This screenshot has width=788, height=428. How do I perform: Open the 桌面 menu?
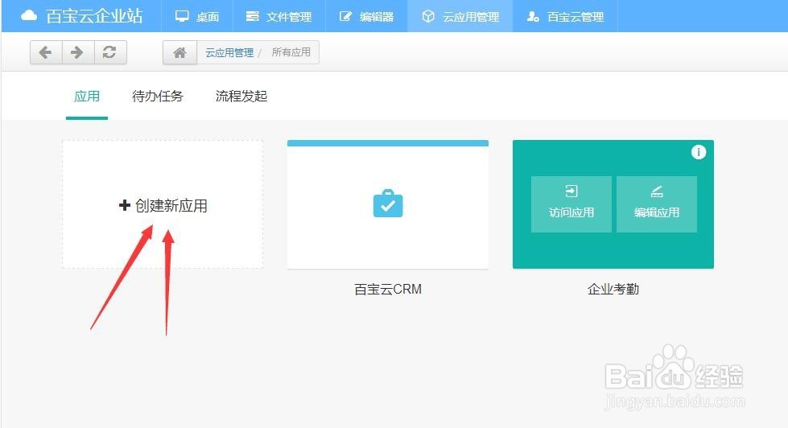197,17
